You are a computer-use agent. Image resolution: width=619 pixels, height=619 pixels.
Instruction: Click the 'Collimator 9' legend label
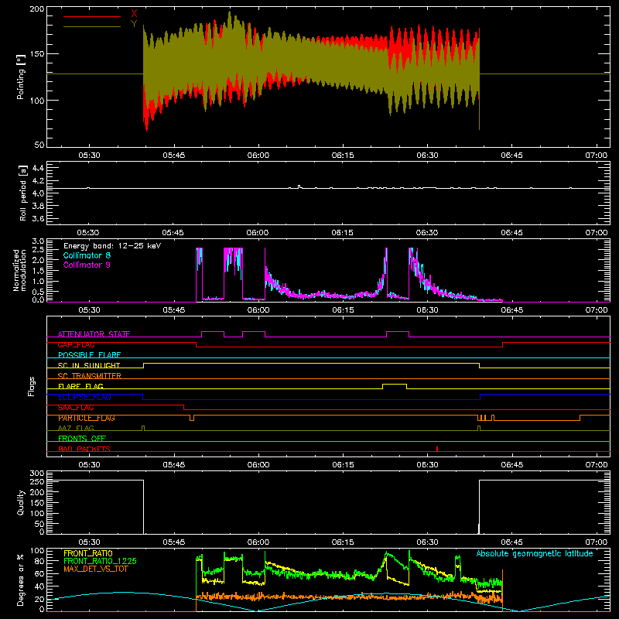pyautogui.click(x=87, y=265)
